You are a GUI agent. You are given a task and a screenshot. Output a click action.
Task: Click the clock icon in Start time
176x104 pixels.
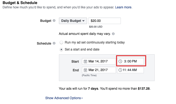[x=120, y=61]
